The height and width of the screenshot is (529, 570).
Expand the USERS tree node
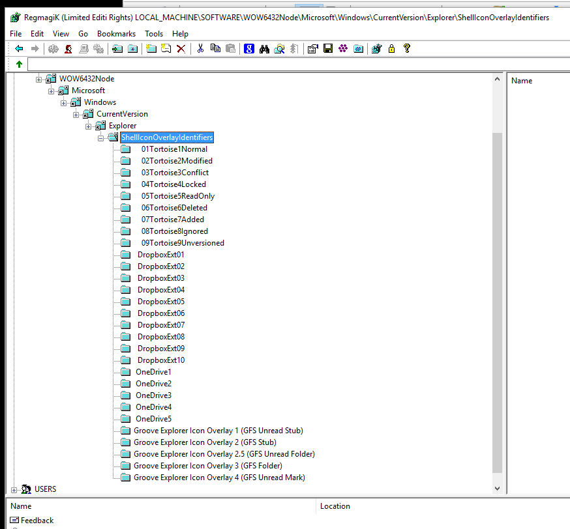pos(14,489)
